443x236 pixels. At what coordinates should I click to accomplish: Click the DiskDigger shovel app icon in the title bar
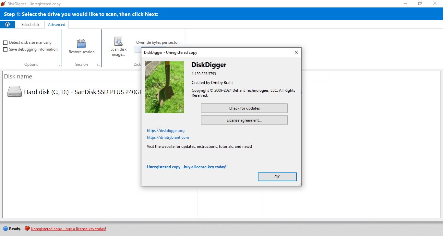coord(3,4)
